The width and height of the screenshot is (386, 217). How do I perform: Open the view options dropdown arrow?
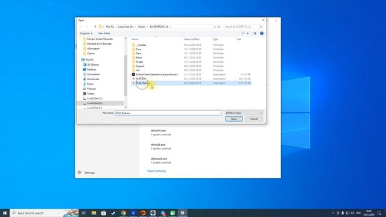pyautogui.click(x=248, y=33)
